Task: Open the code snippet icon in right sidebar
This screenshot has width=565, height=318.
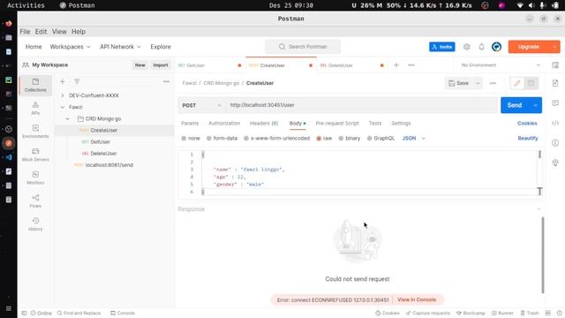Action: click(555, 124)
